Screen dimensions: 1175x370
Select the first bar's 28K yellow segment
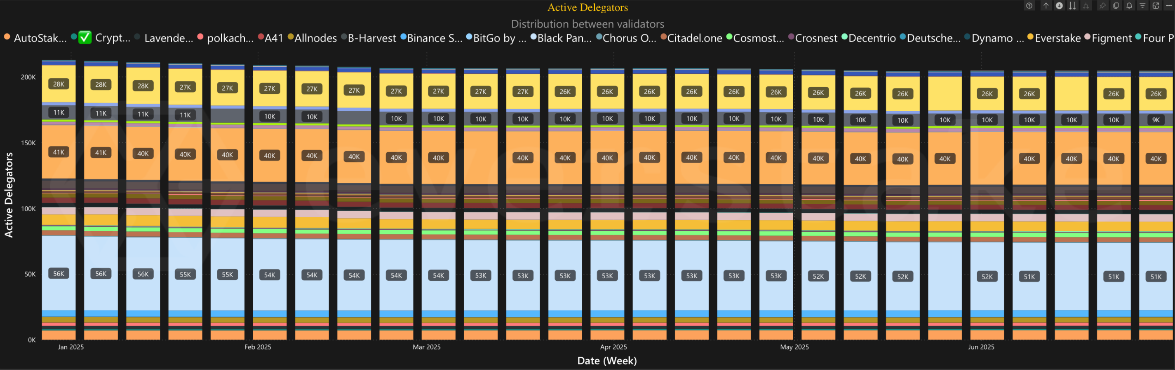pyautogui.click(x=59, y=84)
